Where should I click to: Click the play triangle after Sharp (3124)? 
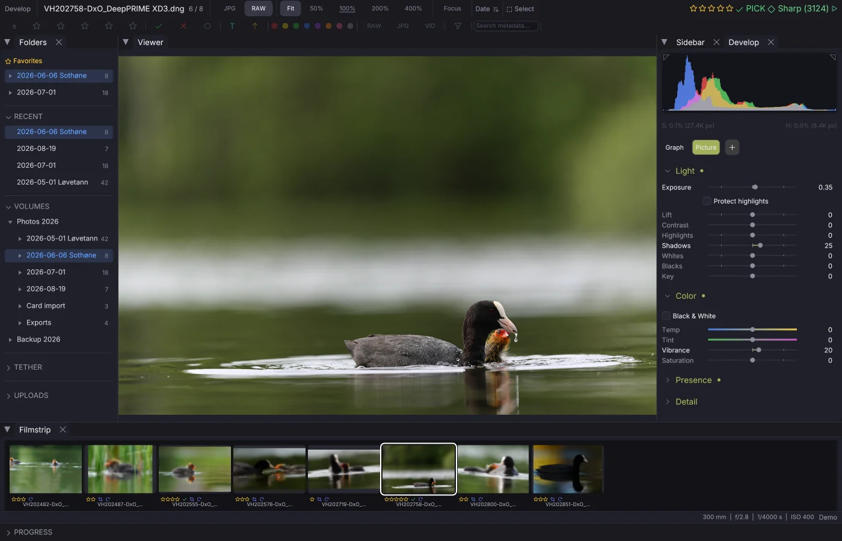click(x=834, y=8)
